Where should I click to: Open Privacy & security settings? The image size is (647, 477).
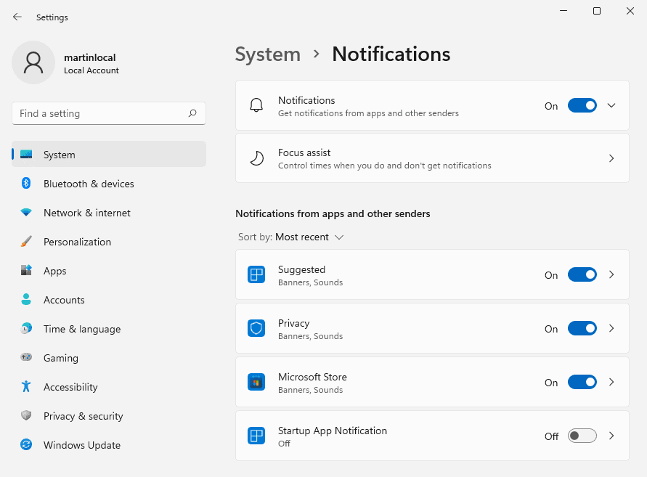coord(109,415)
